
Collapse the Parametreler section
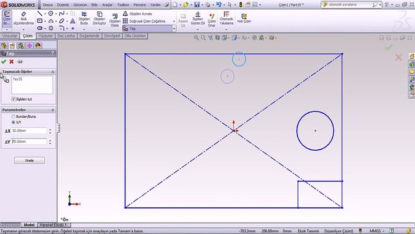point(53,110)
